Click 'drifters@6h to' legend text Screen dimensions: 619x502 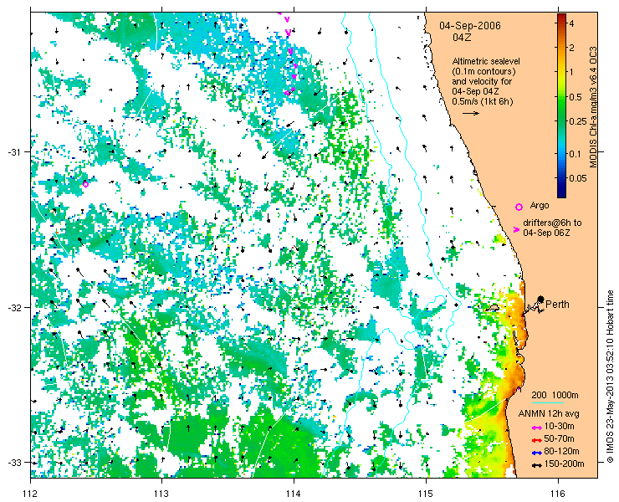[x=552, y=223]
